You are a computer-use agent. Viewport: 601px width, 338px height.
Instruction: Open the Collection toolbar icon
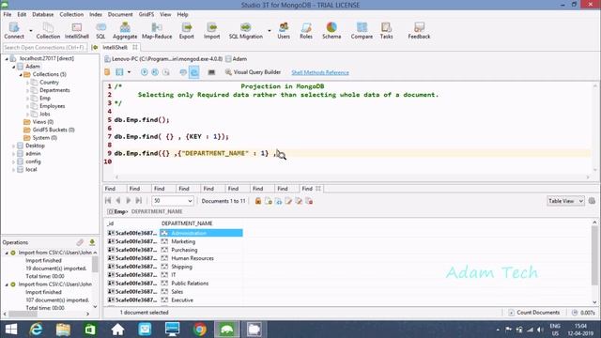pos(48,30)
